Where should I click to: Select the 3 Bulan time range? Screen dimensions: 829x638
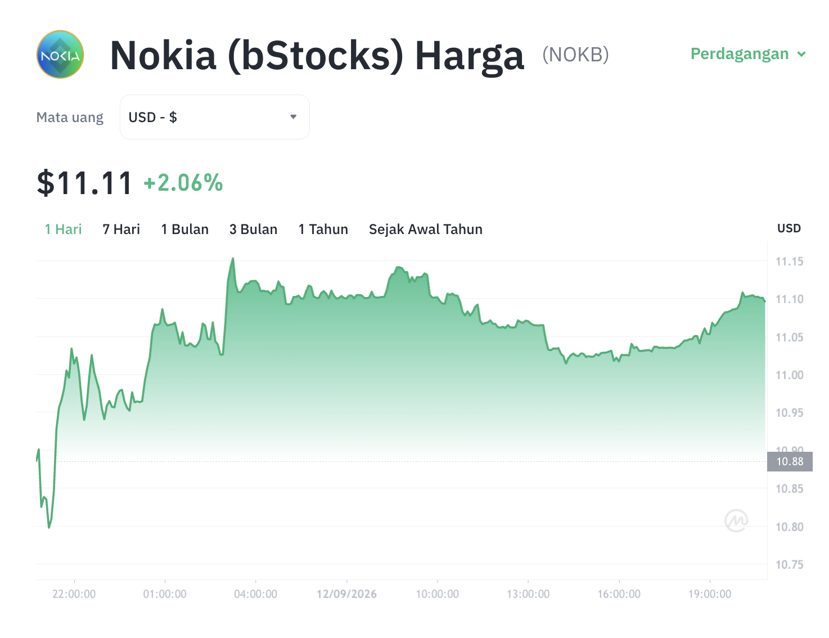(x=254, y=229)
